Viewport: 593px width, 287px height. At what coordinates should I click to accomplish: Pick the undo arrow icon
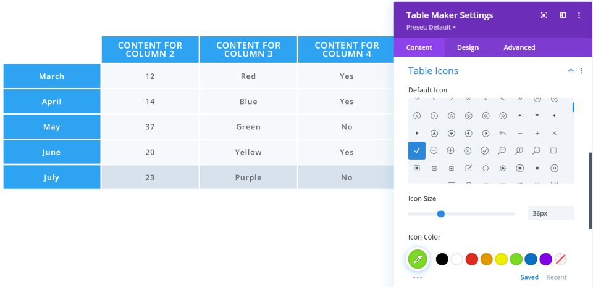coord(502,133)
